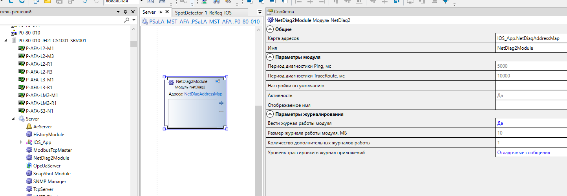Pin the solution explorer panel

(126, 12)
